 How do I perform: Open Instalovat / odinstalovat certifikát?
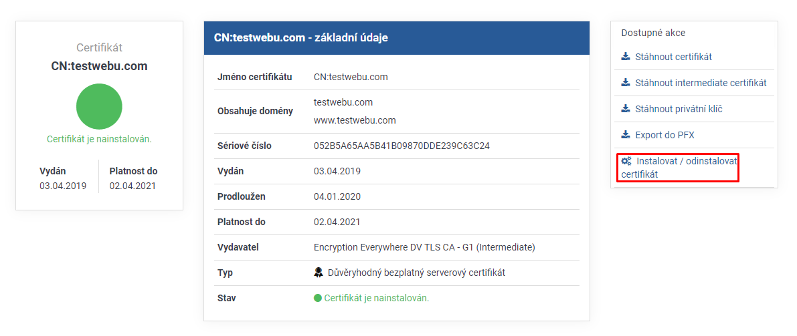point(679,168)
